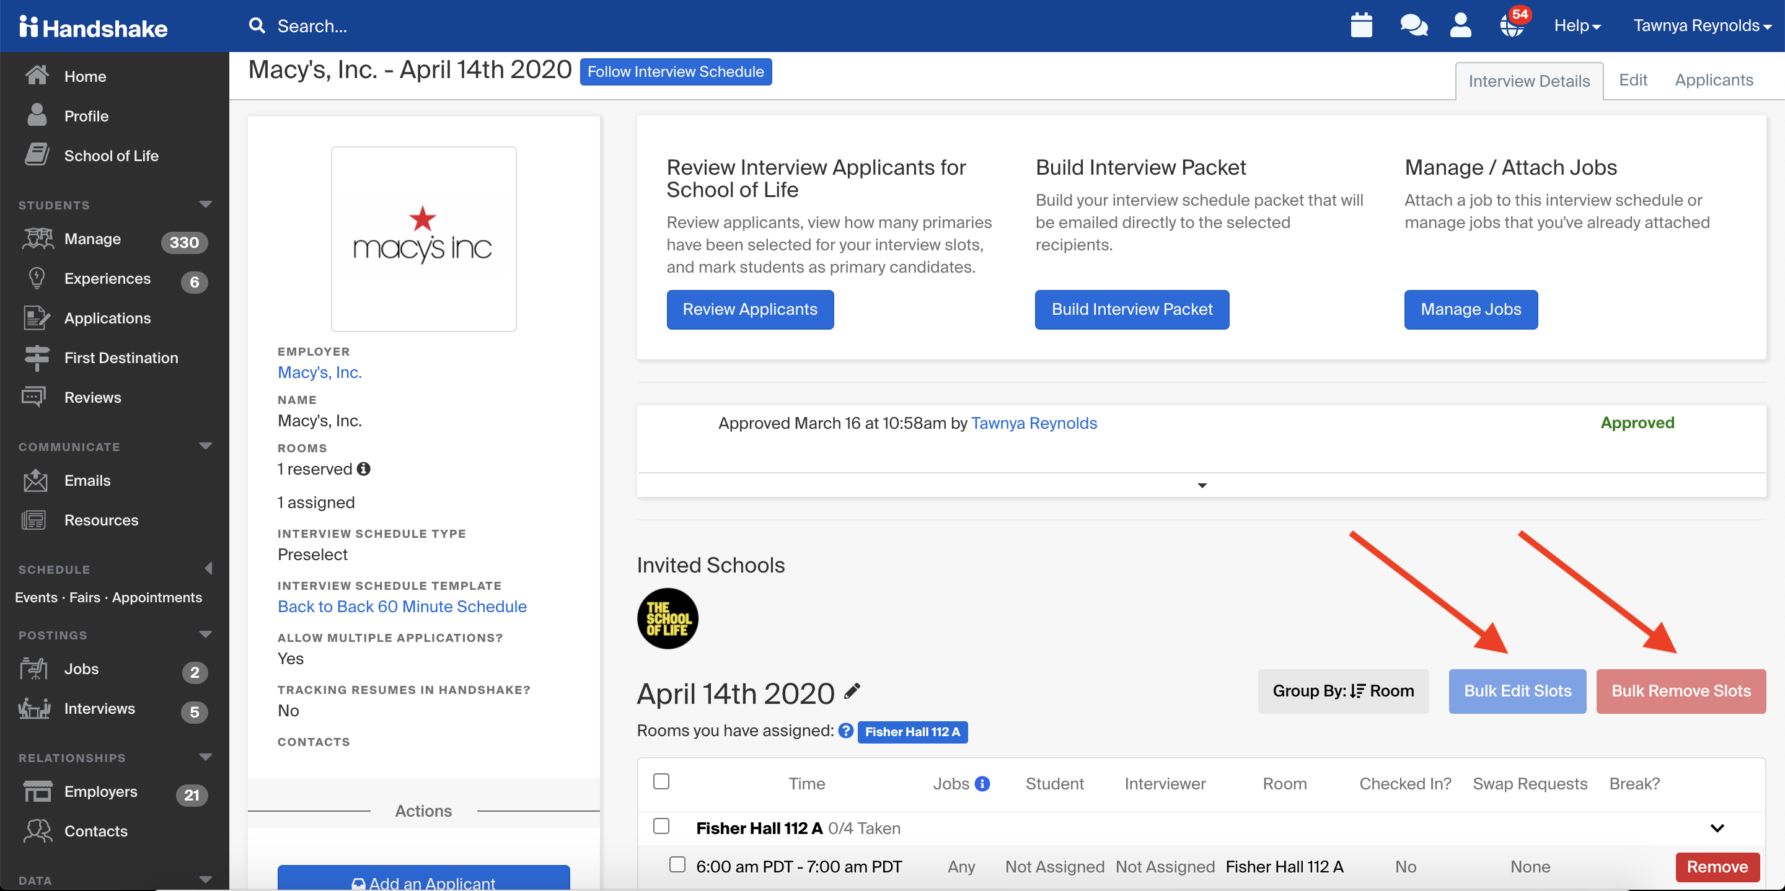
Task: Click the search magnifier icon
Action: click(x=257, y=25)
